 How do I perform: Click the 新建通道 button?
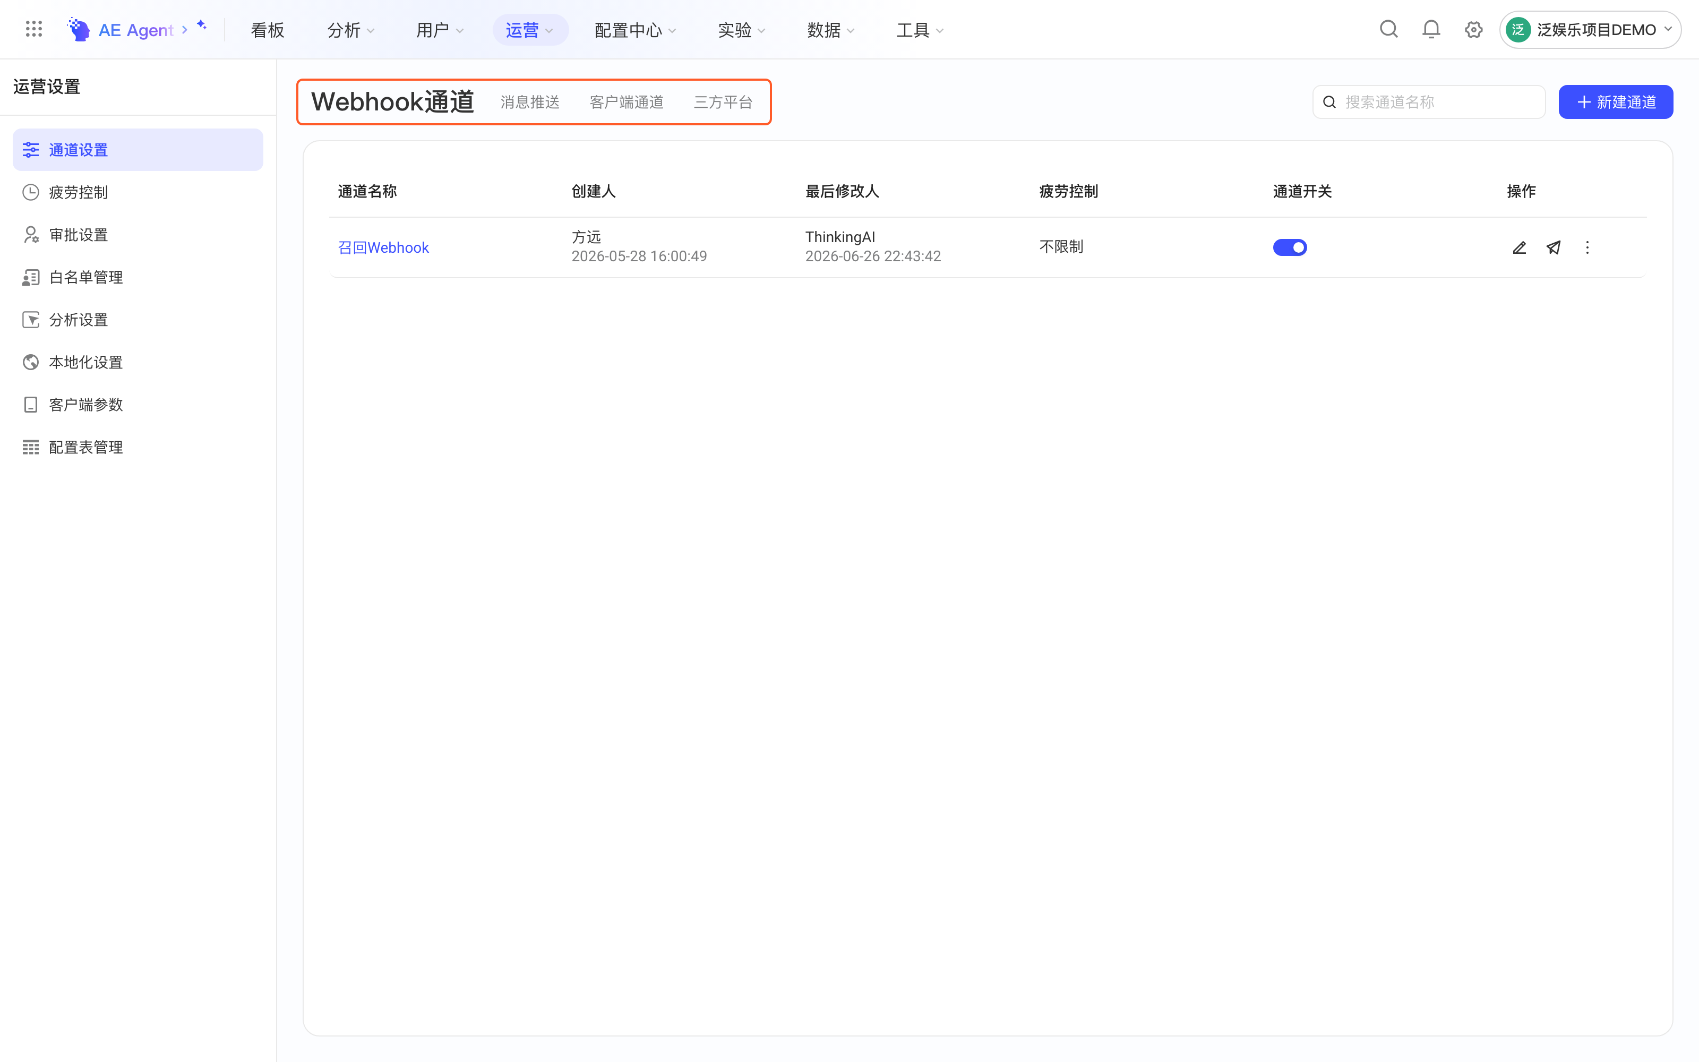coord(1616,102)
